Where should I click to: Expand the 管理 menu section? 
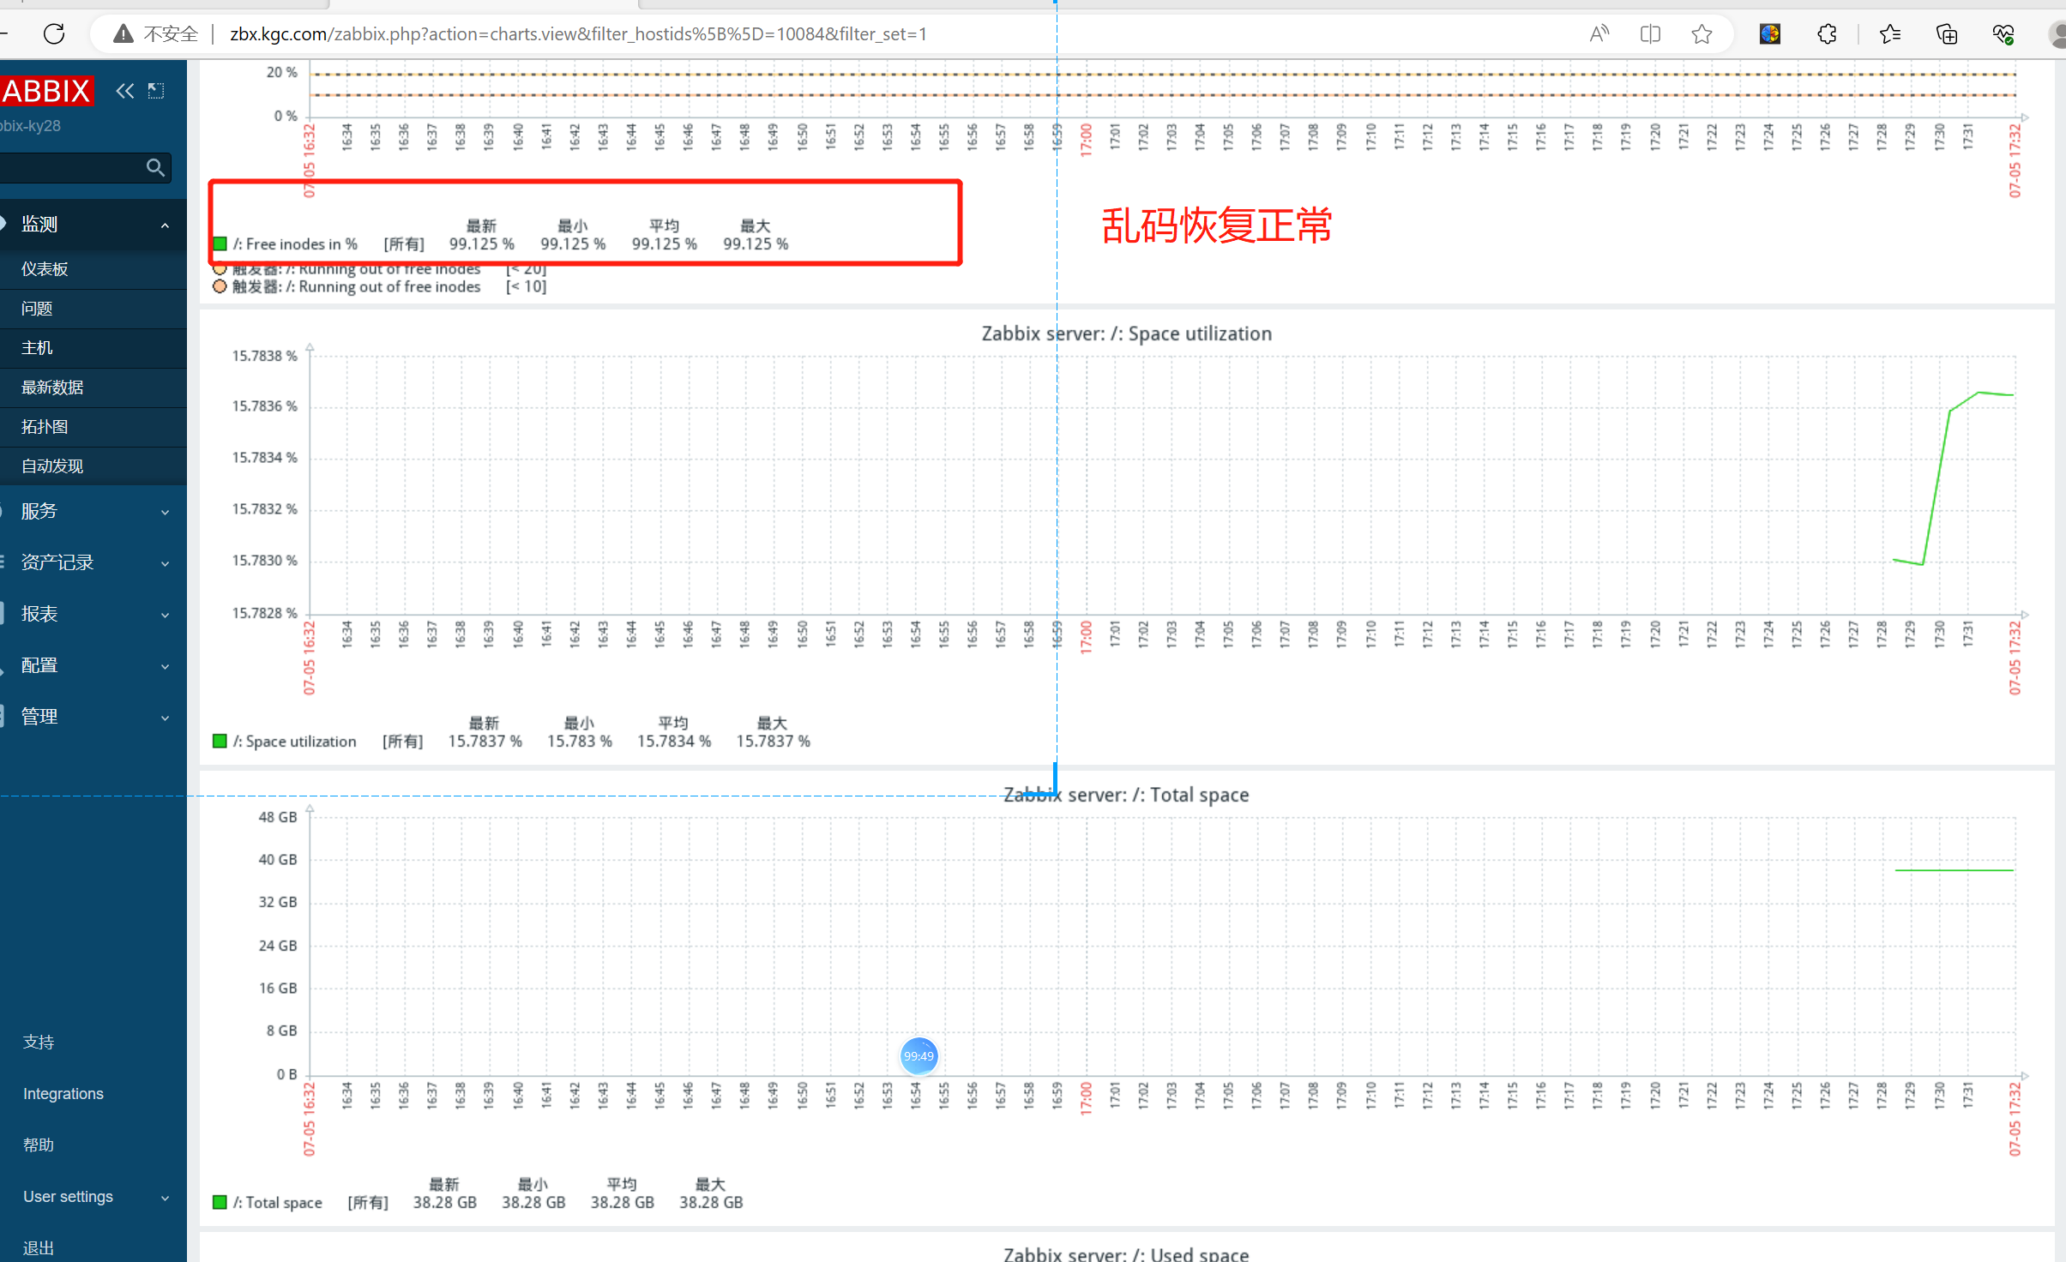93,718
